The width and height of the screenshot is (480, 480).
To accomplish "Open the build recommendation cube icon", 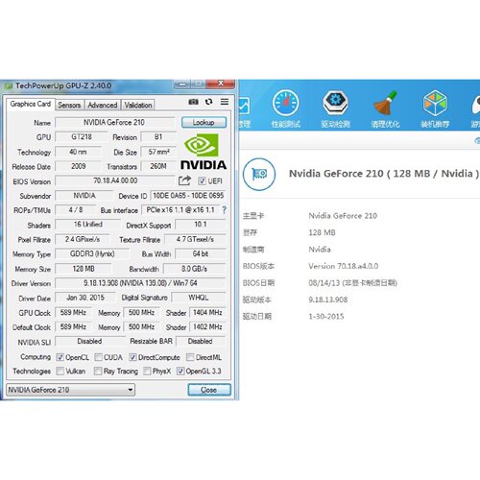I will tap(435, 103).
